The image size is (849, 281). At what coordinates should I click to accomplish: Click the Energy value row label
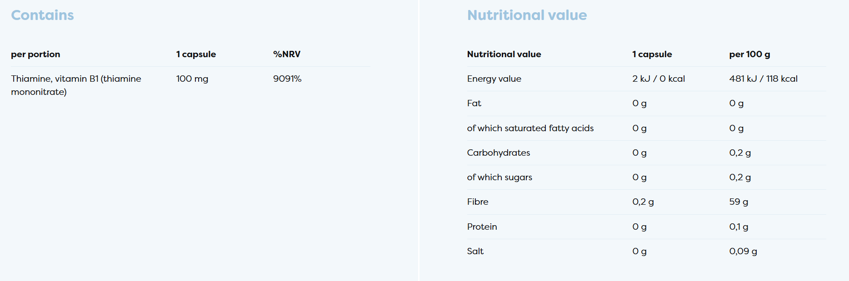tap(494, 79)
